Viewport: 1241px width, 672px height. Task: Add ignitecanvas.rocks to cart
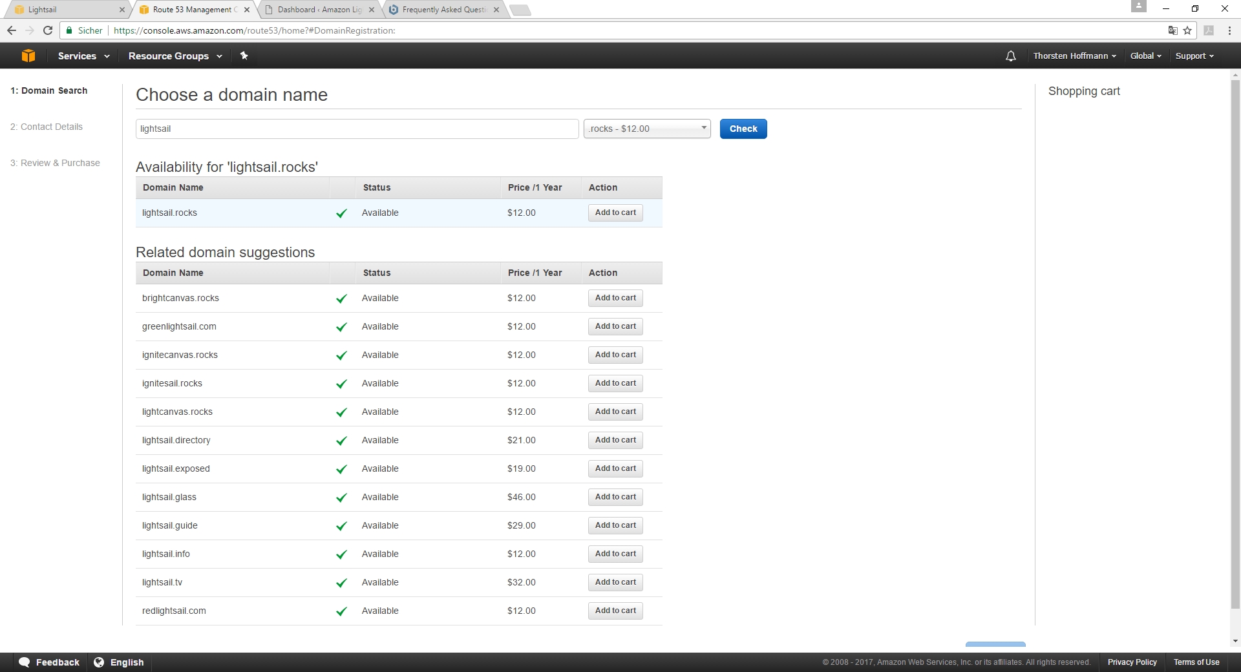(x=615, y=355)
